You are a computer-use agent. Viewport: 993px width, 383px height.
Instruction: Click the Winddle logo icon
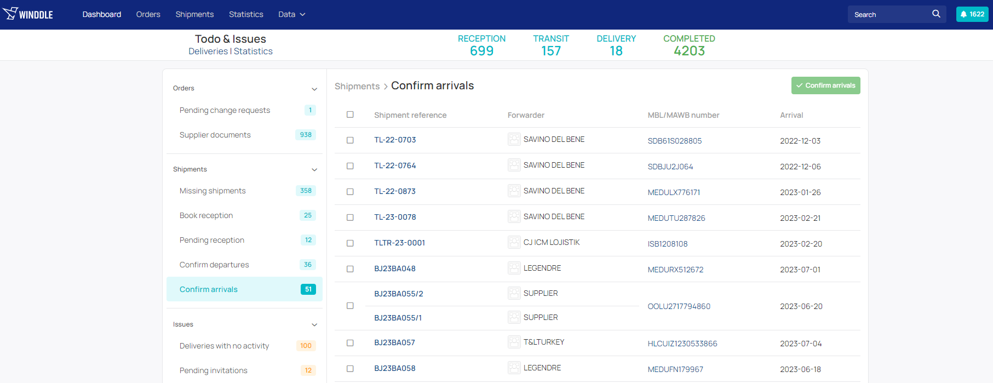[11, 14]
